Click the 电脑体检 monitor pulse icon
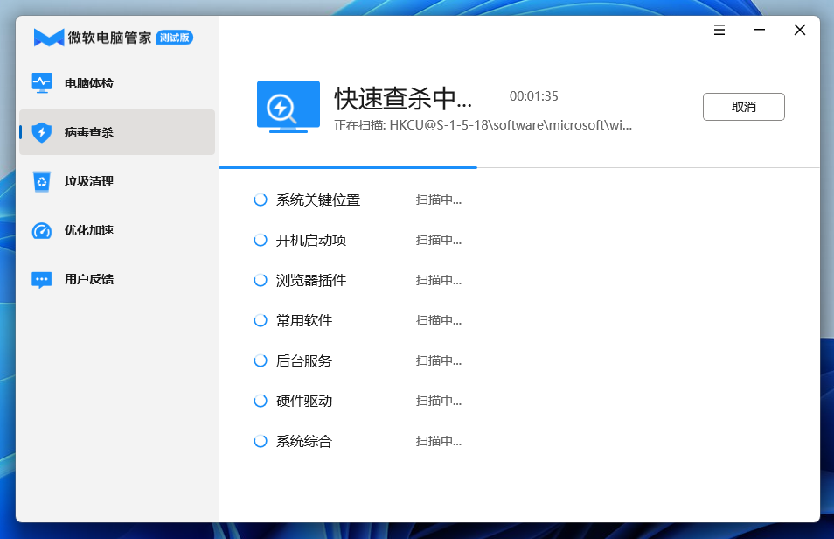The width and height of the screenshot is (834, 539). tap(42, 83)
